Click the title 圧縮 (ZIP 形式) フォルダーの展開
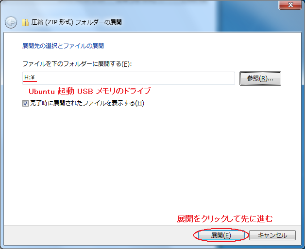This screenshot has width=305, height=249. [77, 22]
